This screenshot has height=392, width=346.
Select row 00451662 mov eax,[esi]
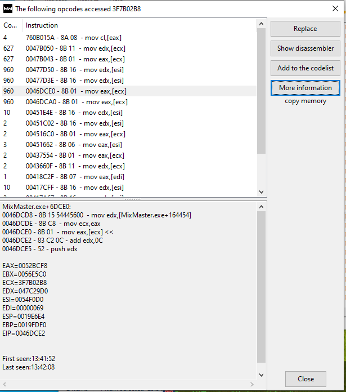point(129,145)
